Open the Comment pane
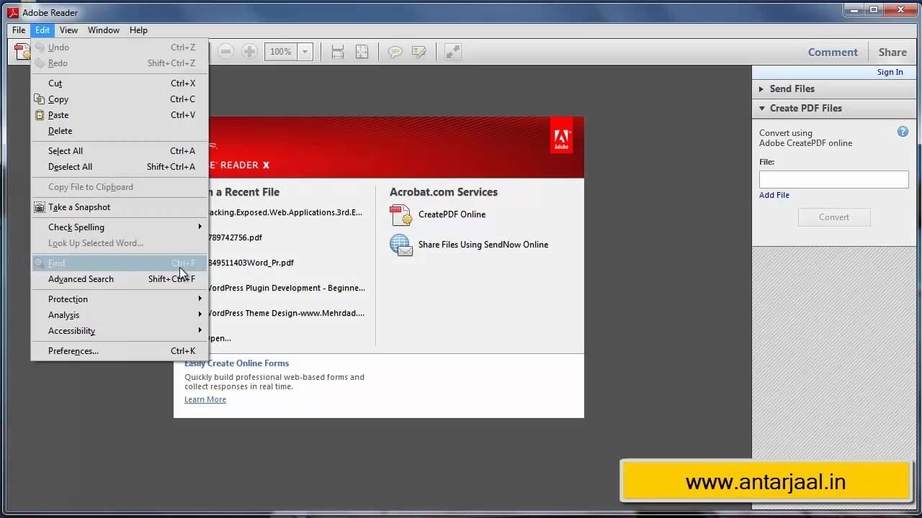This screenshot has height=518, width=922. tap(833, 52)
